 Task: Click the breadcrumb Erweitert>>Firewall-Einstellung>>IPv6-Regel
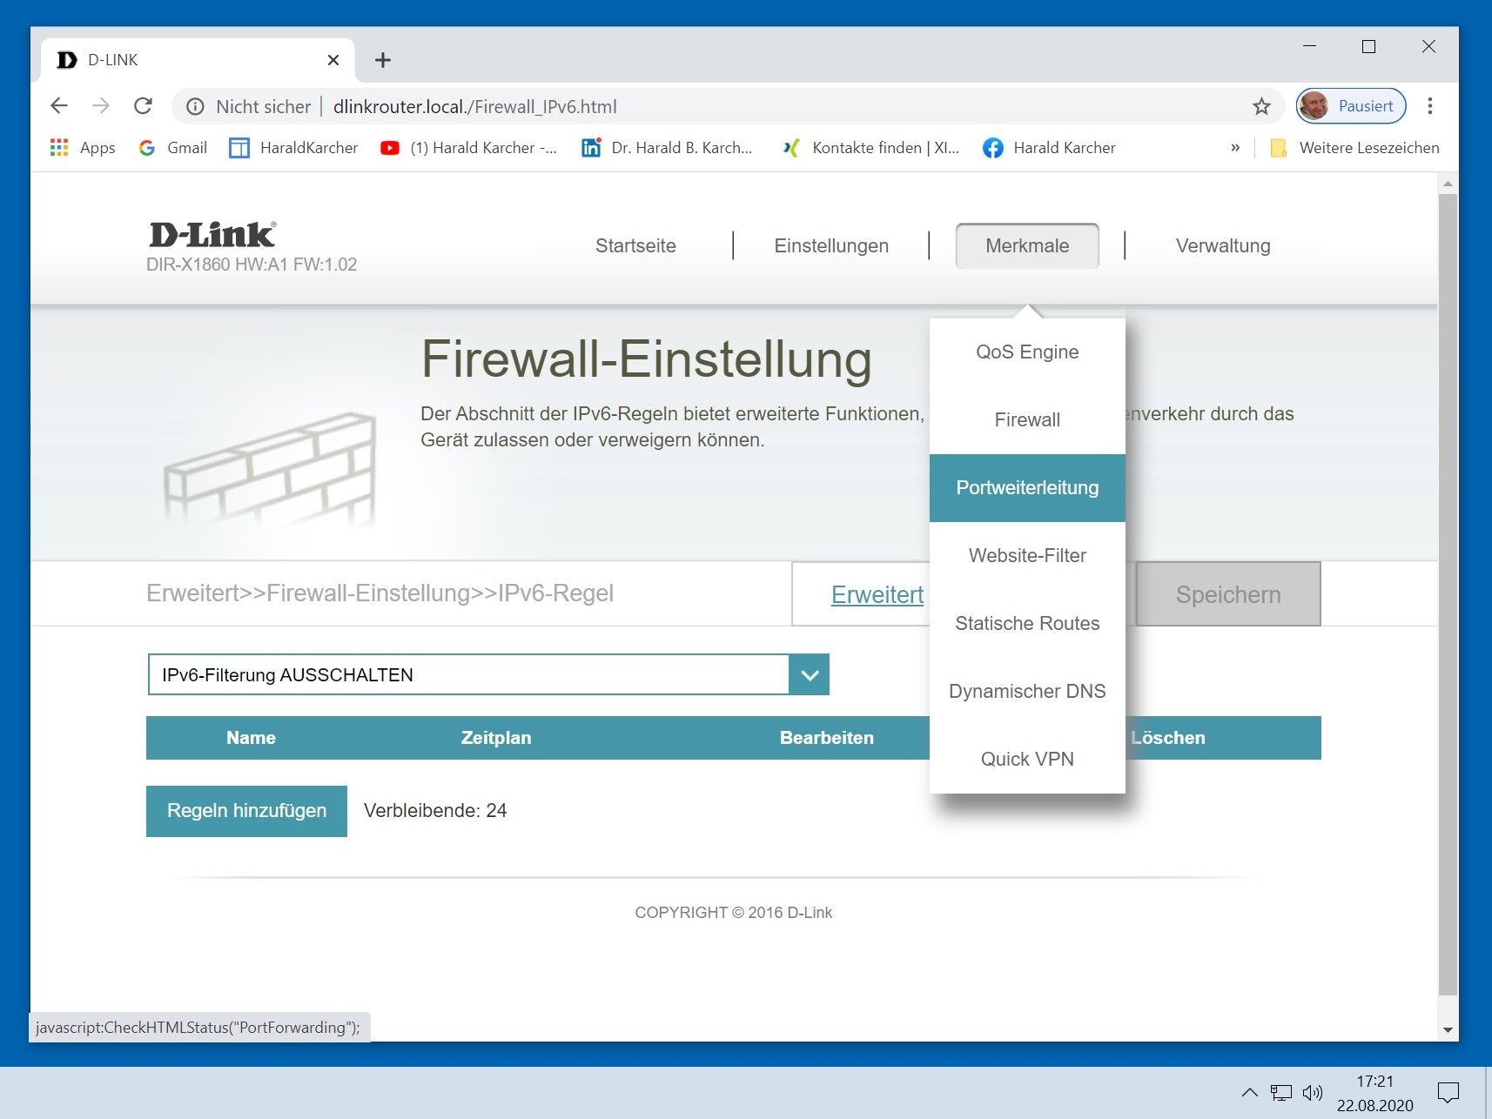click(x=380, y=593)
